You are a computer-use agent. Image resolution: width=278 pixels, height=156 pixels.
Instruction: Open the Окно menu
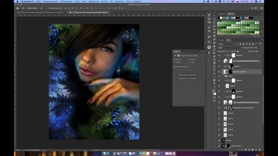coord(129,1)
